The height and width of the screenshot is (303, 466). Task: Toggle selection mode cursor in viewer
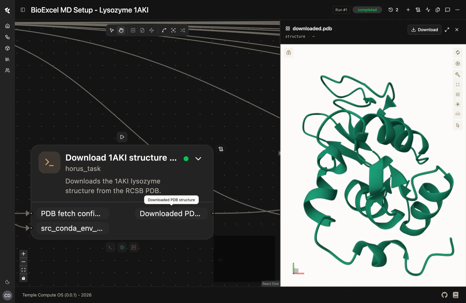(x=458, y=125)
